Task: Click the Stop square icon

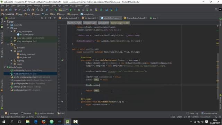Action: point(91,10)
